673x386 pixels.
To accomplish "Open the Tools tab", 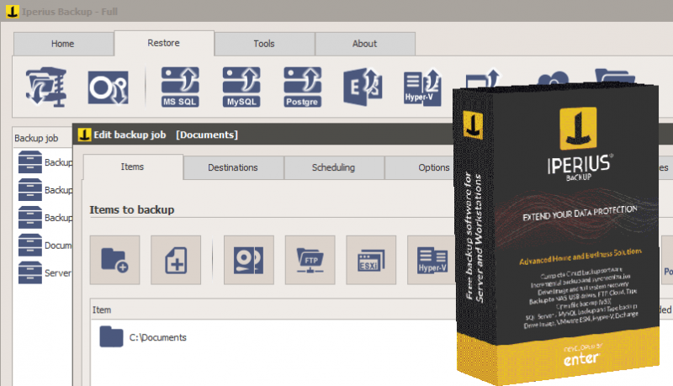I will pos(264,44).
